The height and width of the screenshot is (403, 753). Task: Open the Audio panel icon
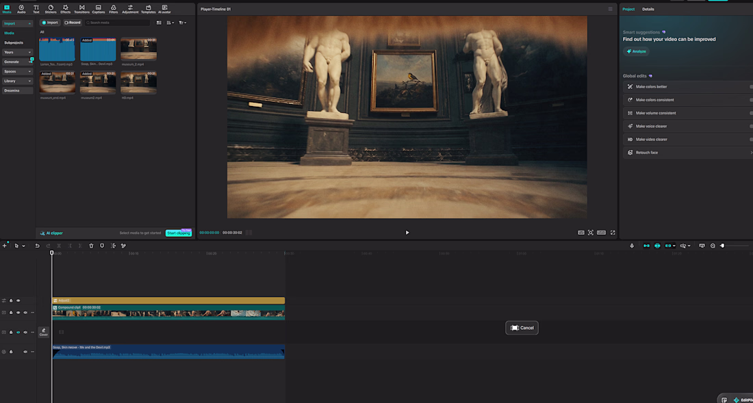21,9
